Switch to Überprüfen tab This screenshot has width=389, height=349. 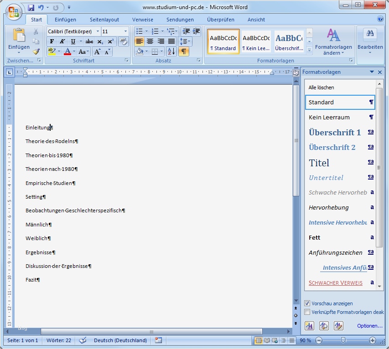pos(221,20)
